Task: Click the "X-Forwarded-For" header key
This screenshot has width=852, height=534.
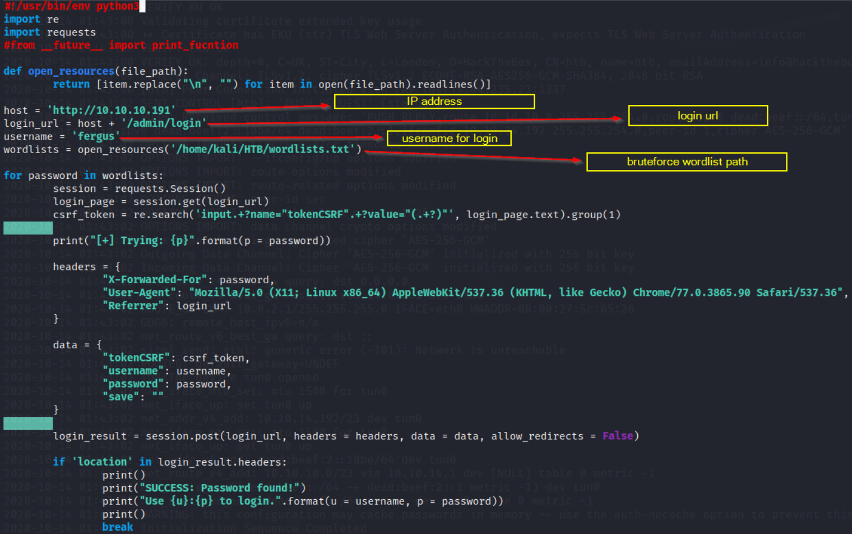Action: (154, 279)
